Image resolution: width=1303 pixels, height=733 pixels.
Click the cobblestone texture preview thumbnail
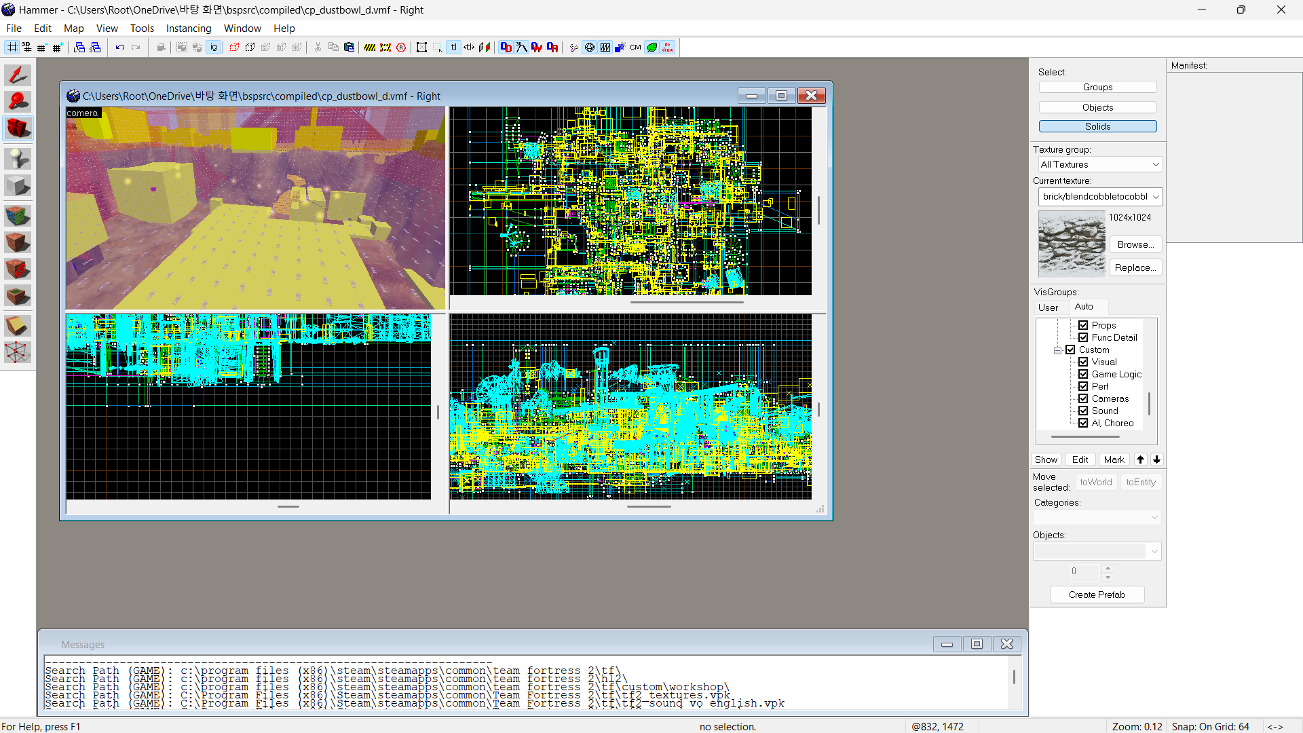tap(1072, 244)
